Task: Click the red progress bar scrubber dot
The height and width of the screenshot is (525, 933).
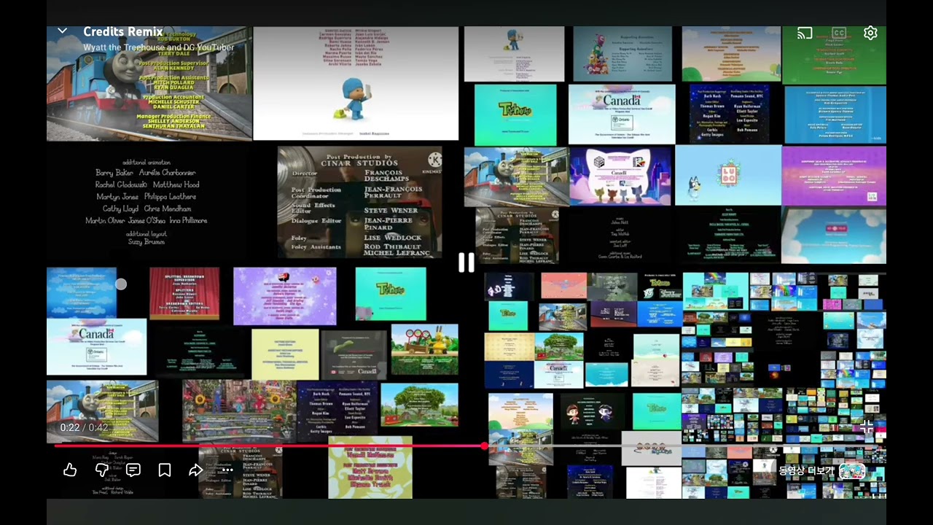Action: [484, 446]
